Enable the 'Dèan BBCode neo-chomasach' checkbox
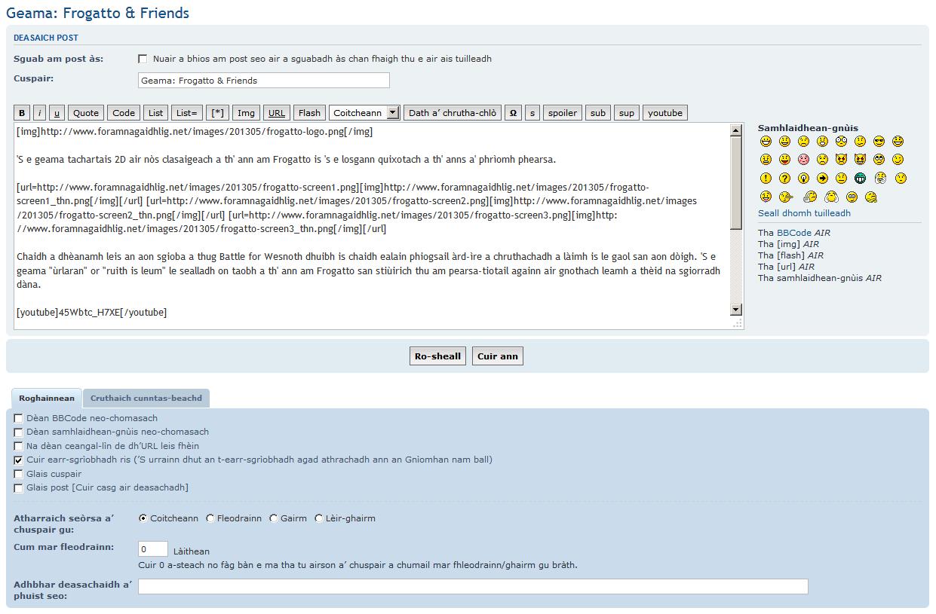 coord(18,419)
